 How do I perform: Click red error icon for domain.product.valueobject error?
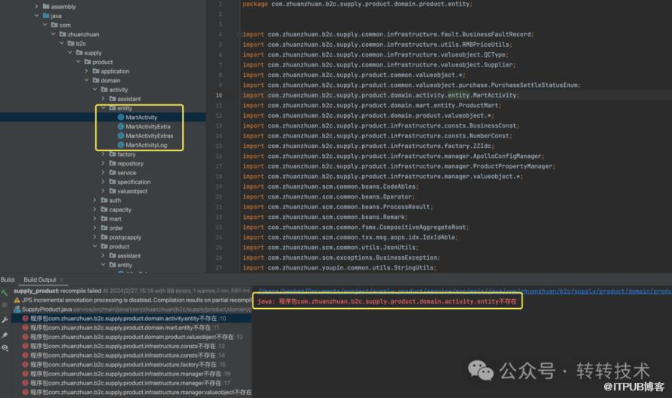(x=25, y=337)
